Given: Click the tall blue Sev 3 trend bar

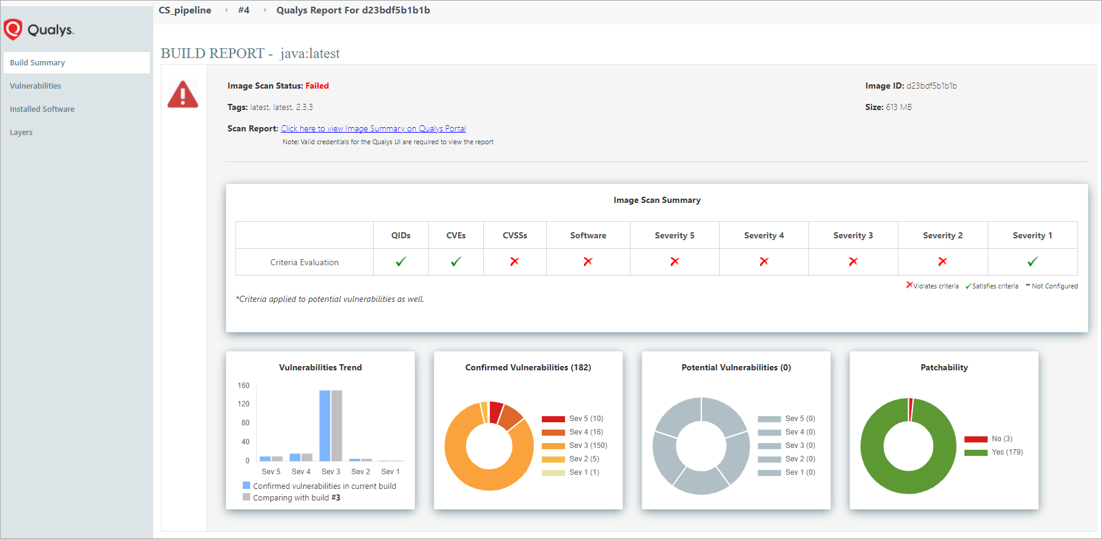Looking at the screenshot, I should [x=325, y=425].
